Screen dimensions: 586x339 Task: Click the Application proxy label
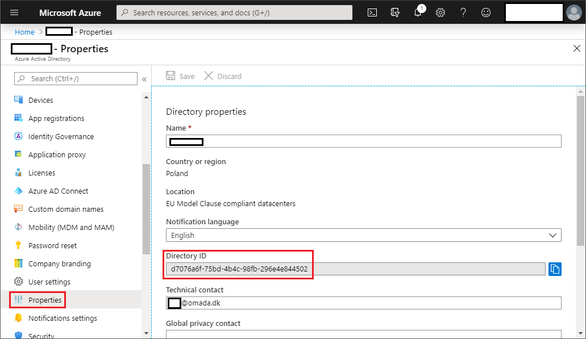point(57,155)
